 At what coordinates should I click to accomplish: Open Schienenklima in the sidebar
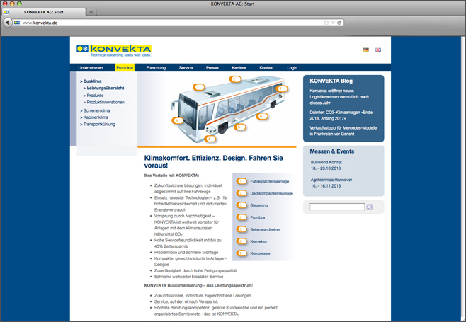[95, 110]
